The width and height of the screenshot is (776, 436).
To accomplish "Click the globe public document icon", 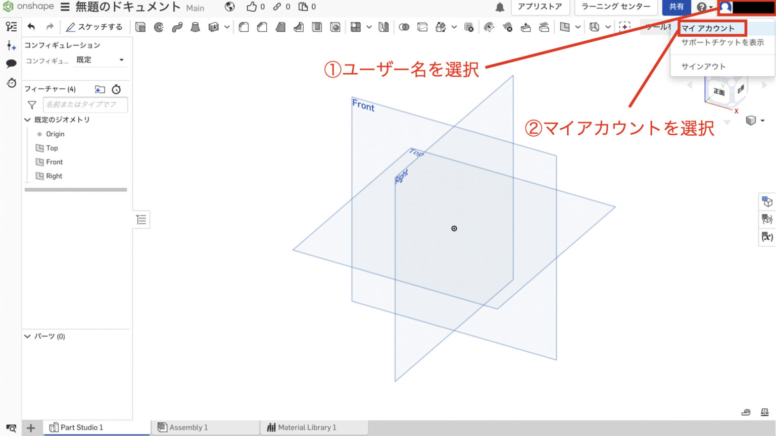I will point(230,7).
